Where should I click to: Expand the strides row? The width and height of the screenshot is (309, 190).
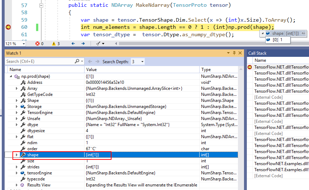pyautogui.click(x=17, y=167)
